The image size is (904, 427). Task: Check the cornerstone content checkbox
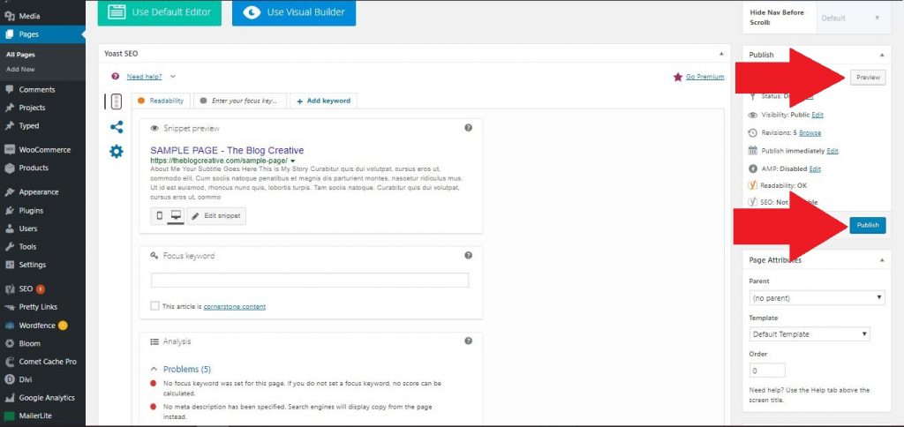[x=154, y=306]
